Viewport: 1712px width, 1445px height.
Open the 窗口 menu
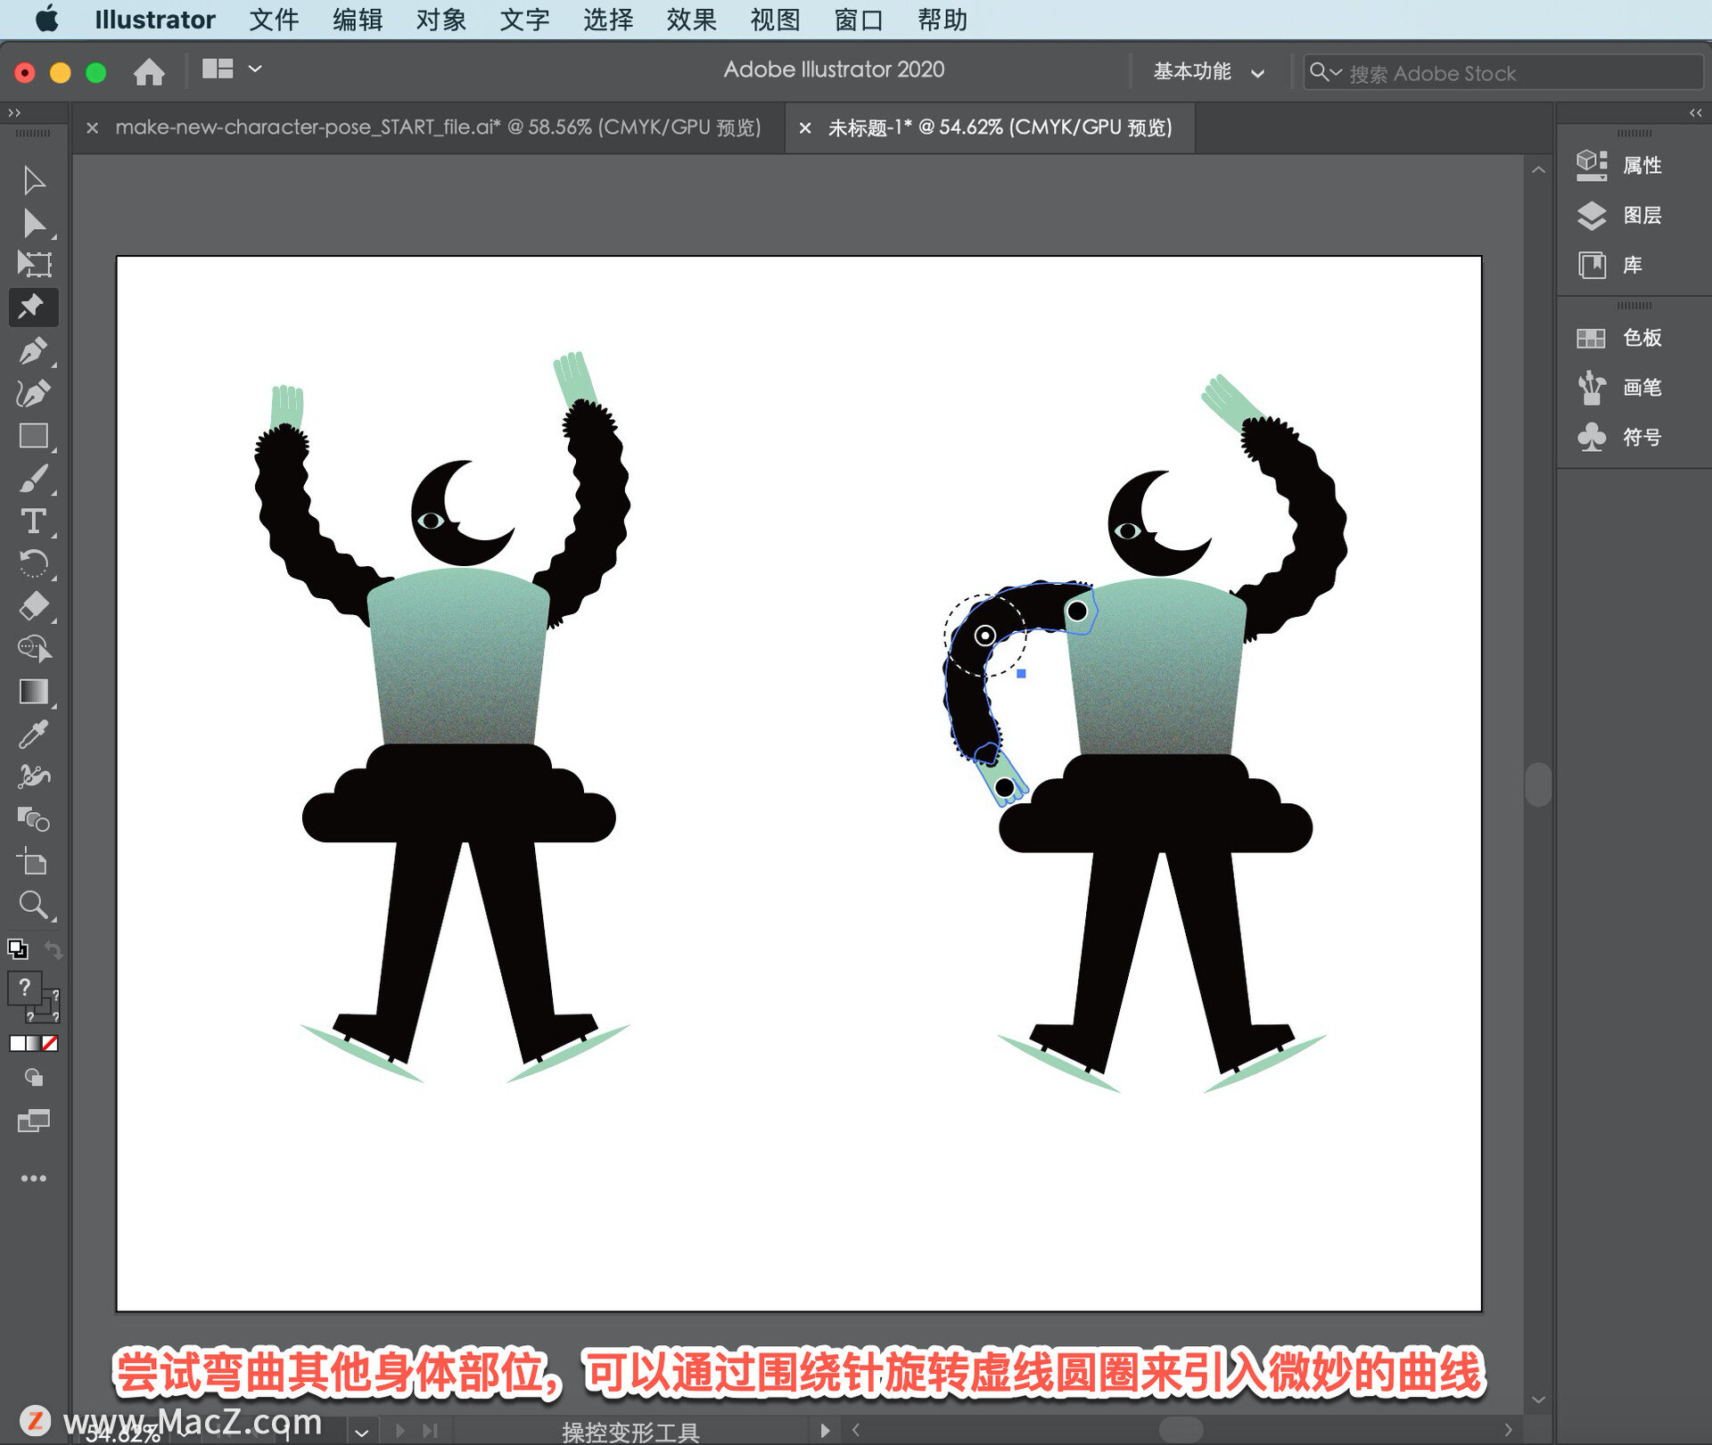[x=859, y=20]
